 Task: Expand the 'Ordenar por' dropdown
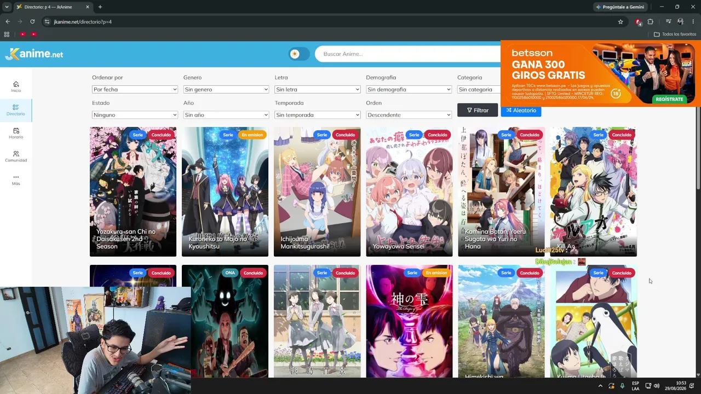[135, 89]
